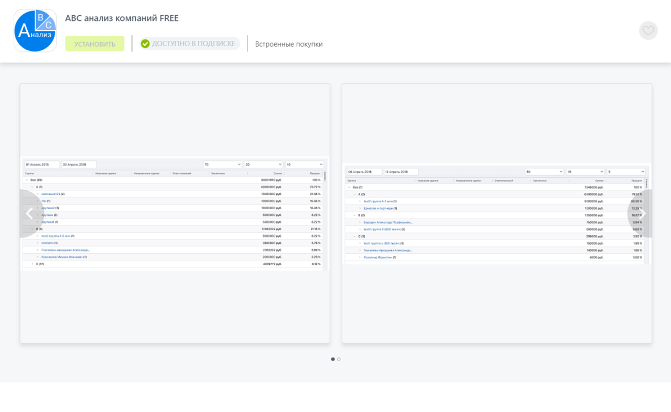Select the Ермолов и партнеры row
Viewport: 671px width, 412px height.
380,208
